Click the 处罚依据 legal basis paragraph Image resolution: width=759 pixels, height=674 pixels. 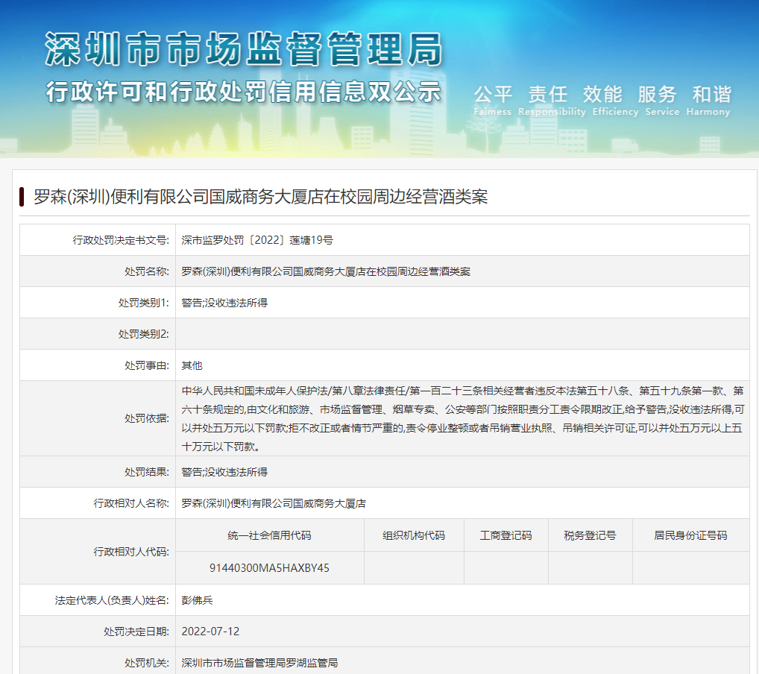coord(462,418)
